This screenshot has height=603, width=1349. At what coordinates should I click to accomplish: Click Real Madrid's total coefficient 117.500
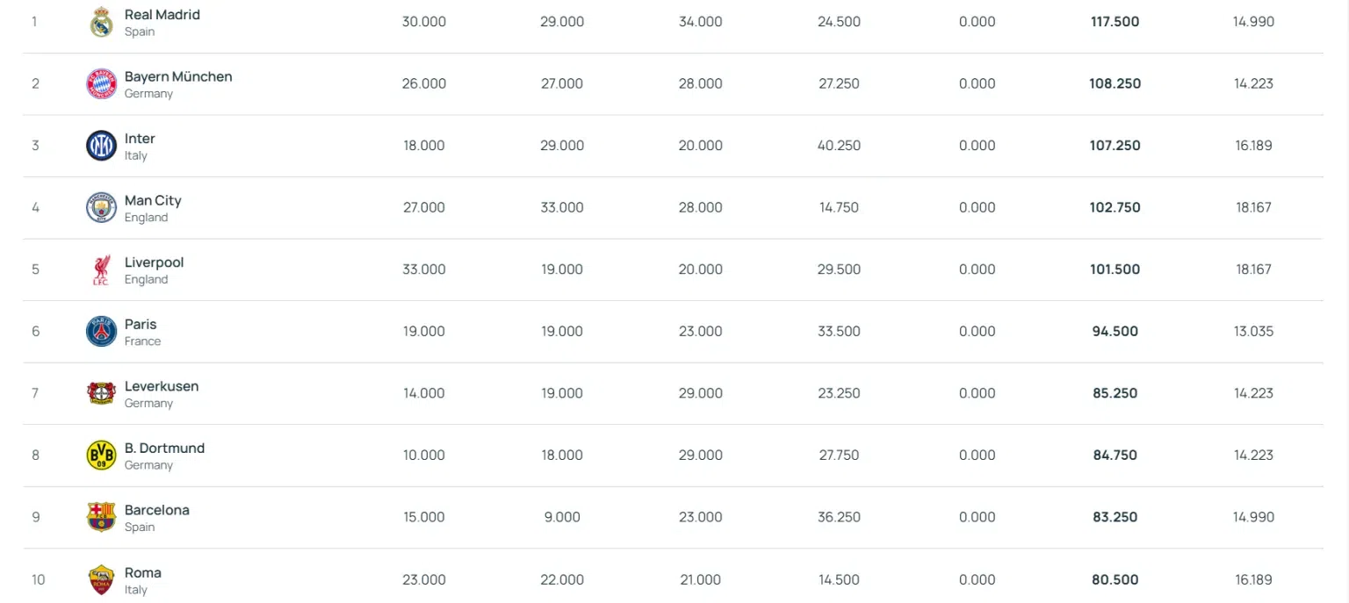click(x=1115, y=21)
